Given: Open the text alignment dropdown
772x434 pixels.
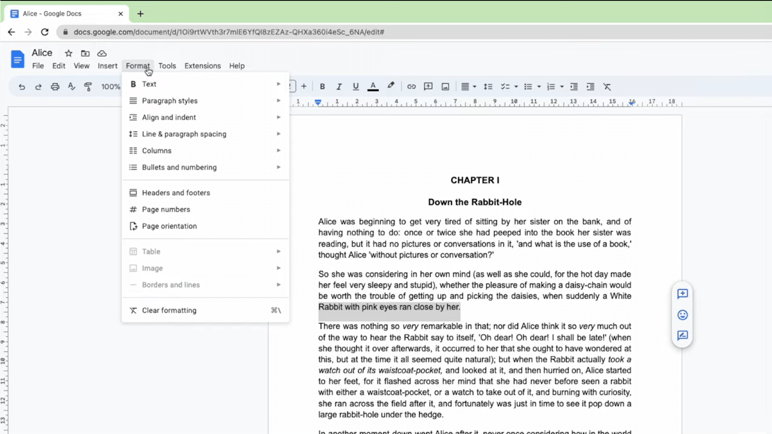Looking at the screenshot, I should point(468,86).
